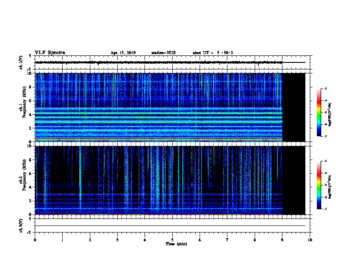Click the ch.2 spectrogram color scale bar

tap(319, 185)
